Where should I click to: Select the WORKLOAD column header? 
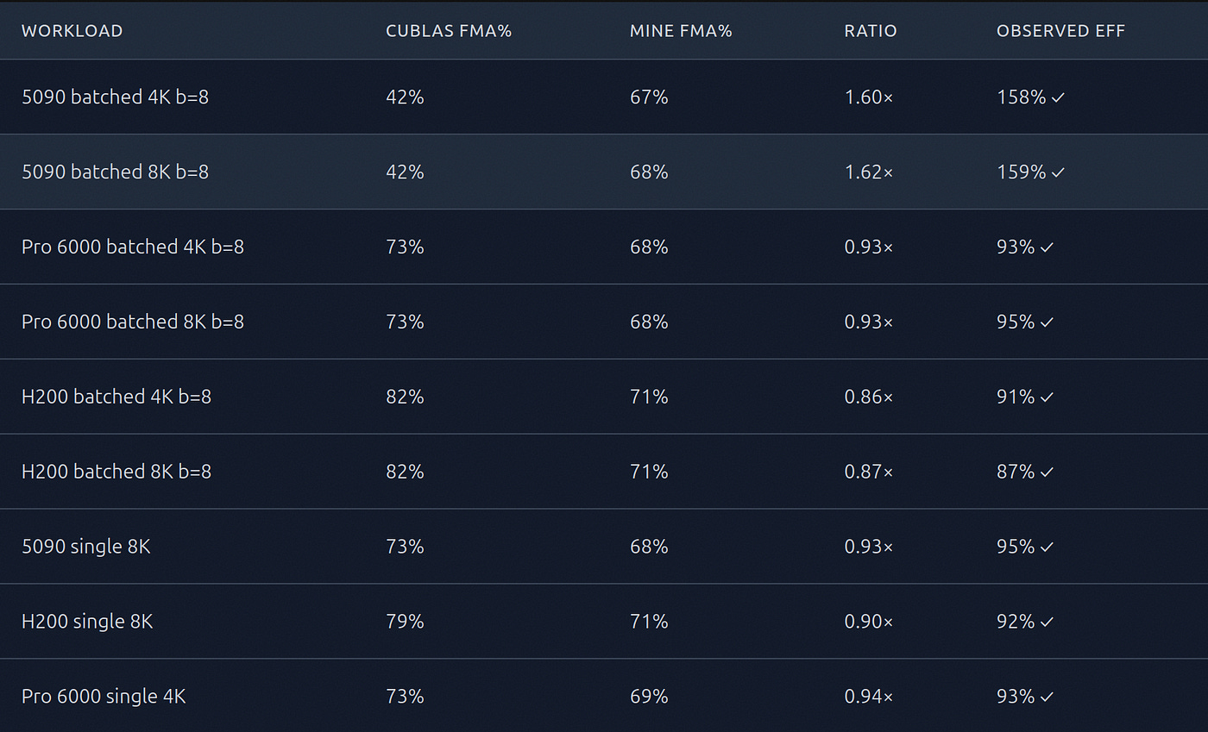click(72, 31)
